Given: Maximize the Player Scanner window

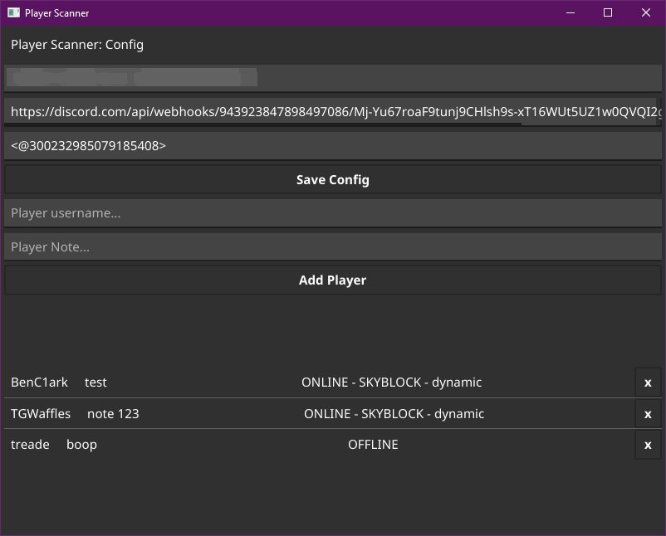Looking at the screenshot, I should point(607,12).
